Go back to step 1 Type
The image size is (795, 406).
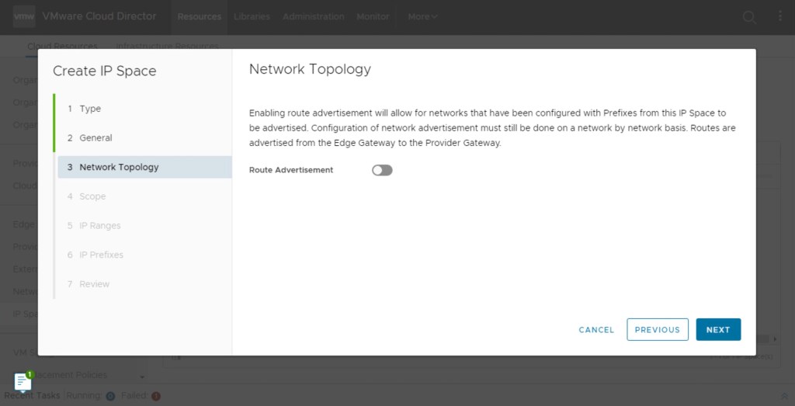coord(90,109)
